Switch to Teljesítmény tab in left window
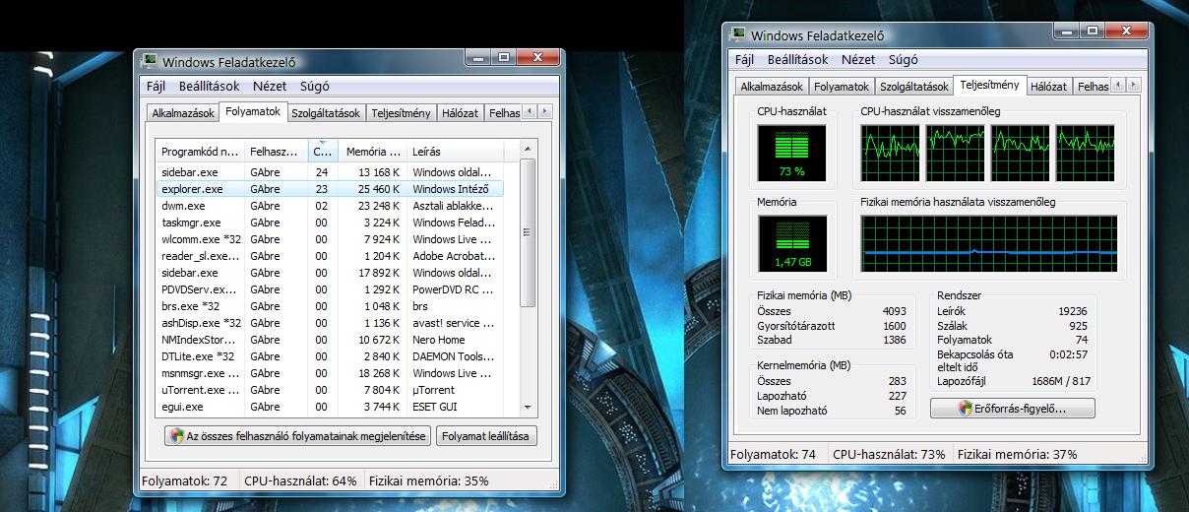This screenshot has width=1189, height=512. click(x=401, y=113)
